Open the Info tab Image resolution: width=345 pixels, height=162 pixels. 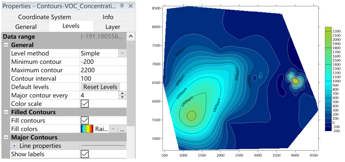pos(108,17)
